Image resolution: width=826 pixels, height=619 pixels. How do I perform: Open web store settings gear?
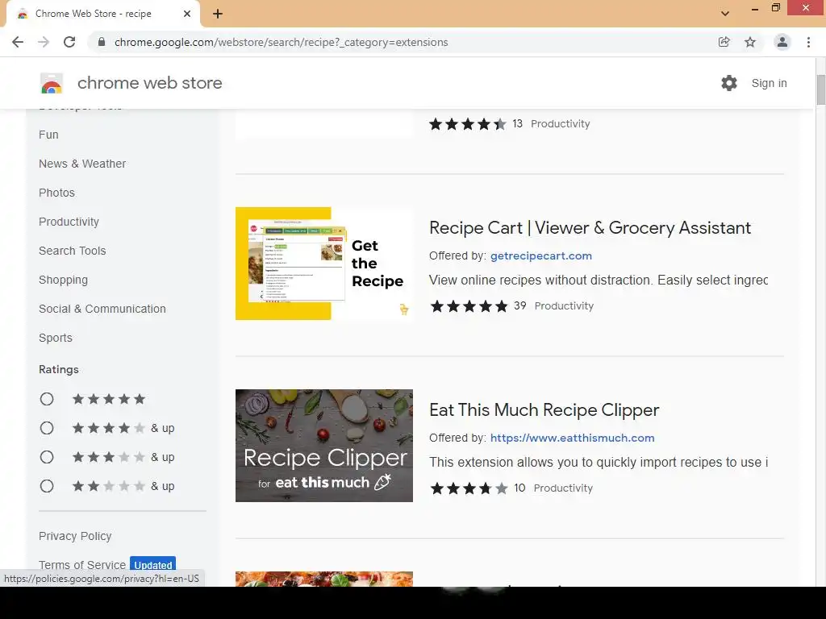click(729, 83)
